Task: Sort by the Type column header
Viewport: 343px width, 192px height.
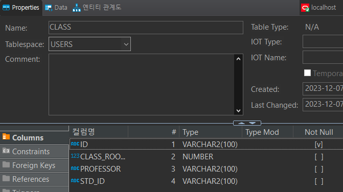Action: 211,132
